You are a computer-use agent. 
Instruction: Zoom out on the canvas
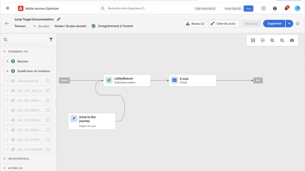[x=282, y=40]
